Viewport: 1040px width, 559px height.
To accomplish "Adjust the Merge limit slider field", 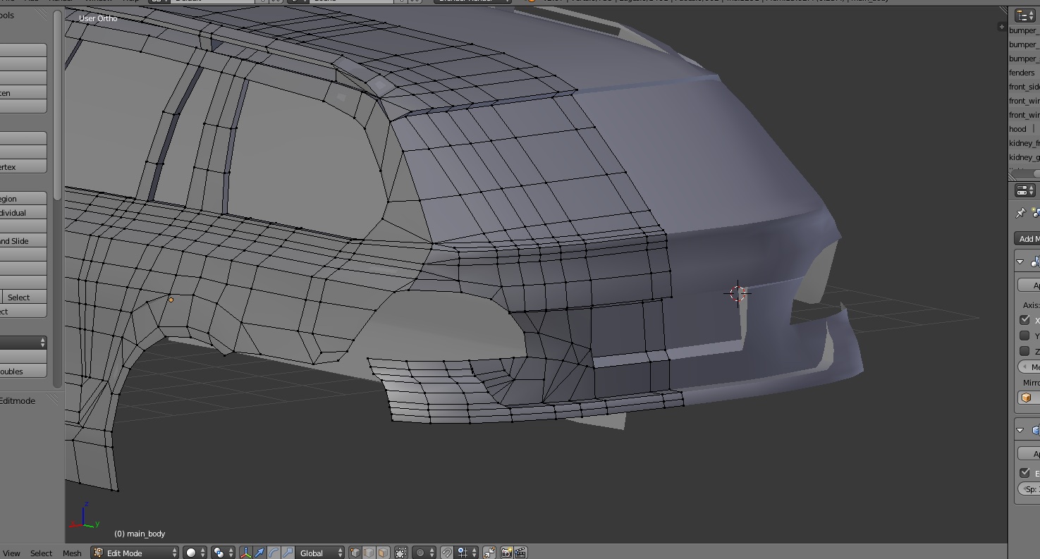I will (x=1029, y=367).
